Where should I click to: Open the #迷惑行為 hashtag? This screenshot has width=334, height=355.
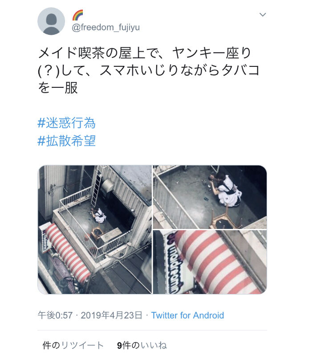point(66,123)
